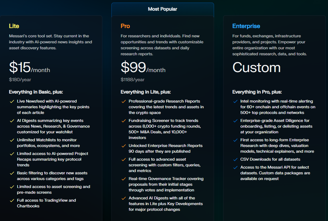Click the $99/month Pro price
This screenshot has height=221, width=328.
pyautogui.click(x=143, y=68)
